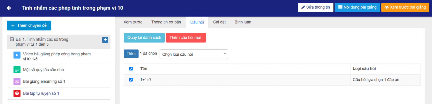Open Bài giảng elearning số 1
432x104 pixels.
(44, 82)
